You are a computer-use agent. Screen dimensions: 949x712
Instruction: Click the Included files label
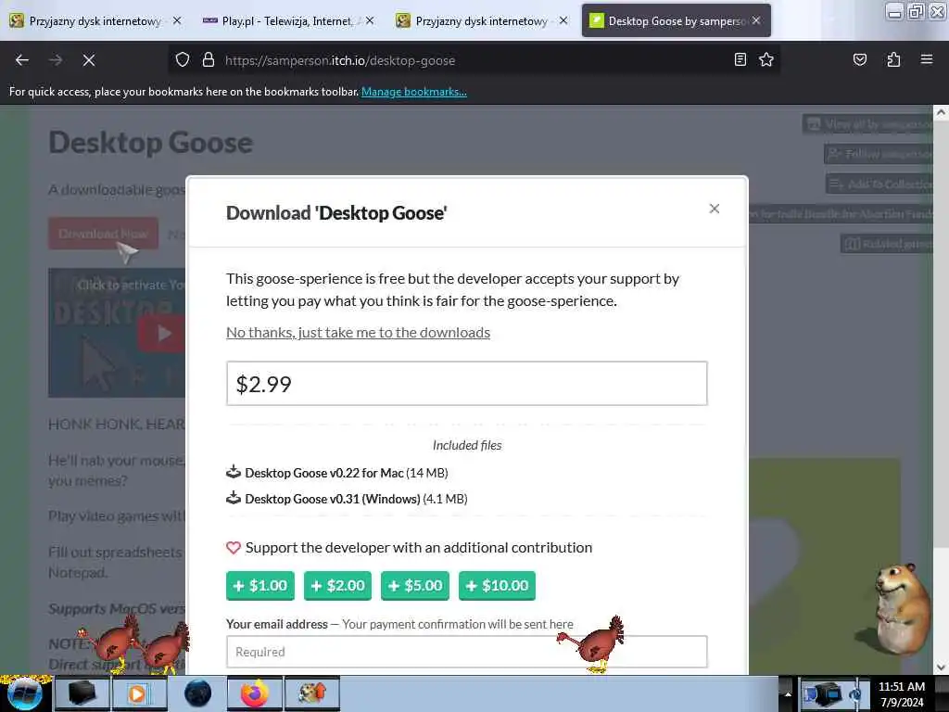[467, 445]
